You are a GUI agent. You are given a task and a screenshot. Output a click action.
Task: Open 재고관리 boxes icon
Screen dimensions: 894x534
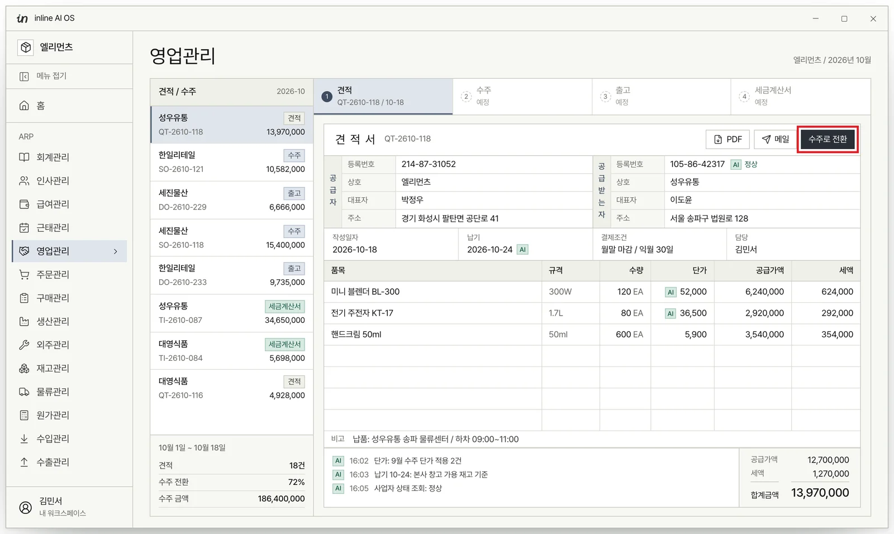coord(24,369)
